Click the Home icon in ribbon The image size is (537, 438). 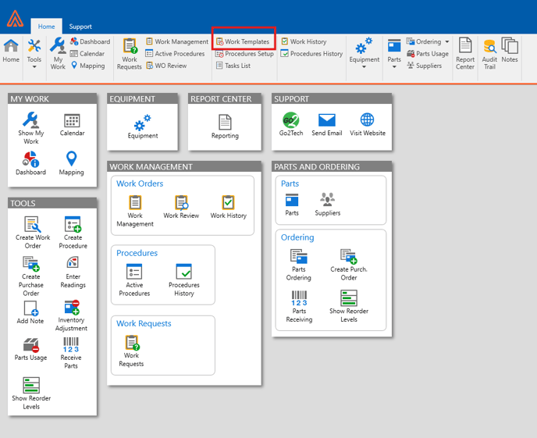click(x=11, y=51)
